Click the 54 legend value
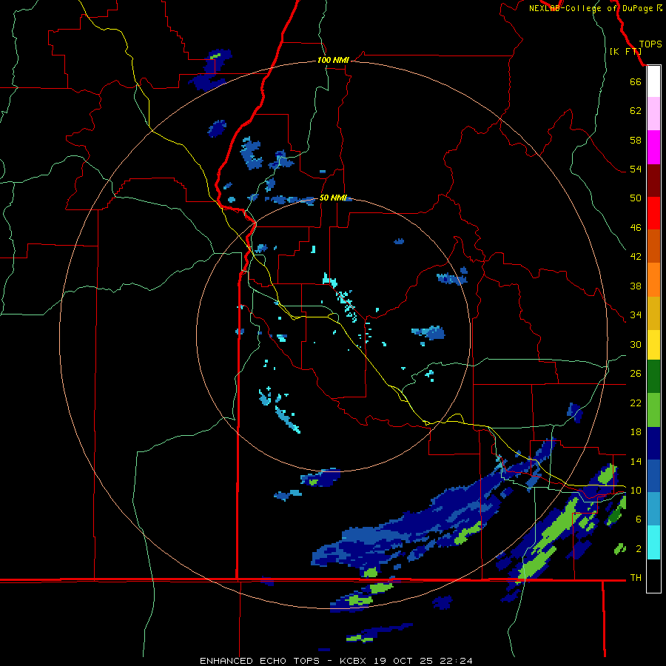 click(636, 169)
